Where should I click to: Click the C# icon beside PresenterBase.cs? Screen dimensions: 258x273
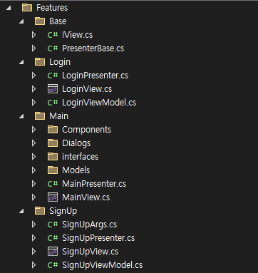click(x=53, y=48)
